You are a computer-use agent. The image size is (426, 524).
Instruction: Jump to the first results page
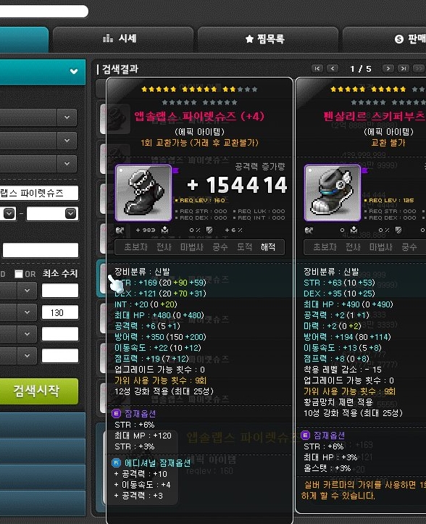pos(317,69)
